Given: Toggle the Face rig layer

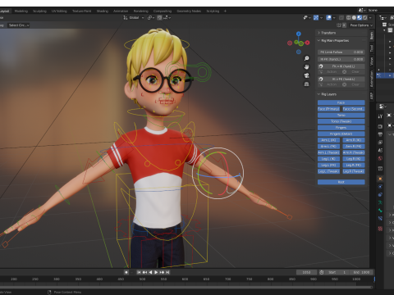Looking at the screenshot, I should (x=341, y=102).
